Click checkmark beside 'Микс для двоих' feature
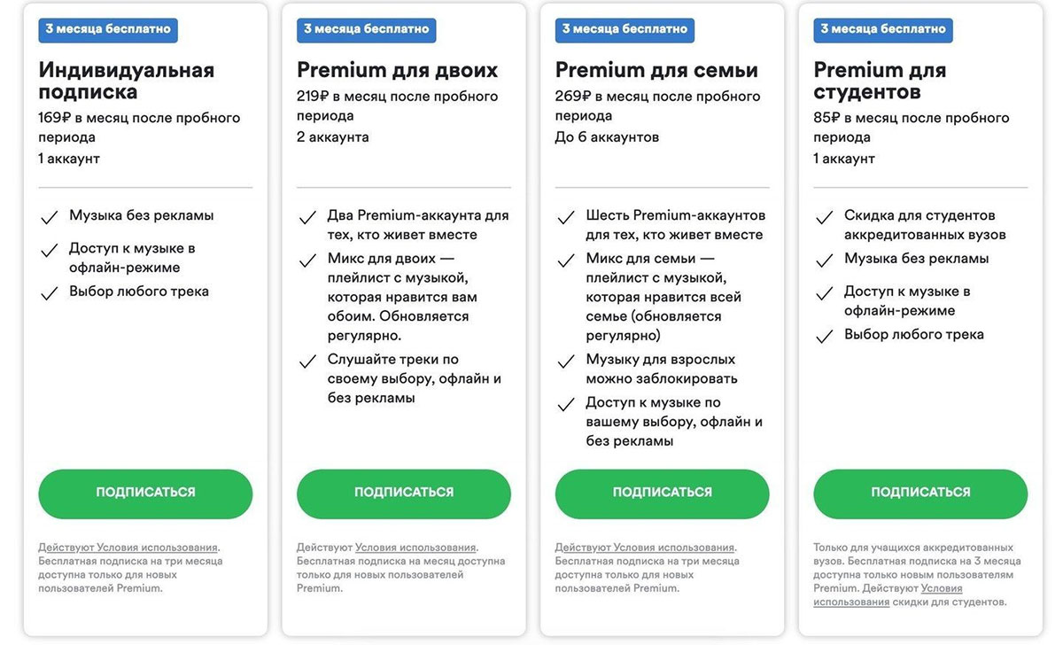The height and width of the screenshot is (645, 1063). coord(307,260)
